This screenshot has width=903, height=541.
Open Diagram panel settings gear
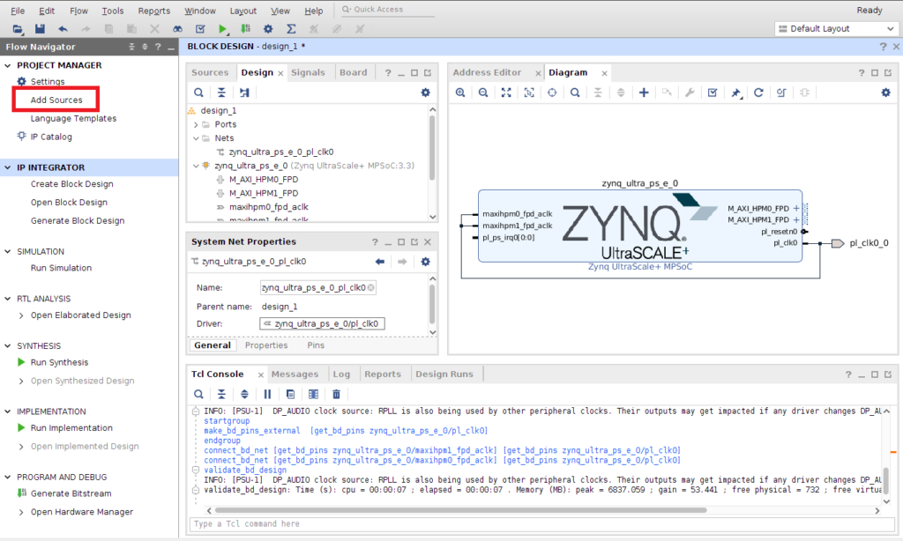885,93
